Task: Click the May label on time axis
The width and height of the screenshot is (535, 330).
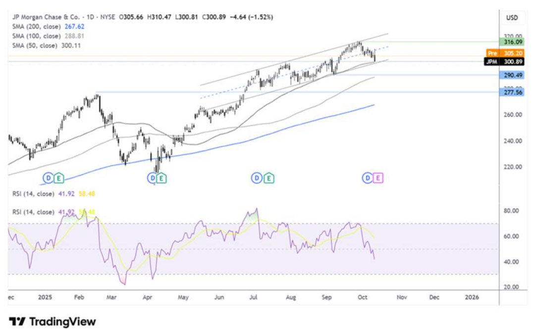Action: pos(183,297)
